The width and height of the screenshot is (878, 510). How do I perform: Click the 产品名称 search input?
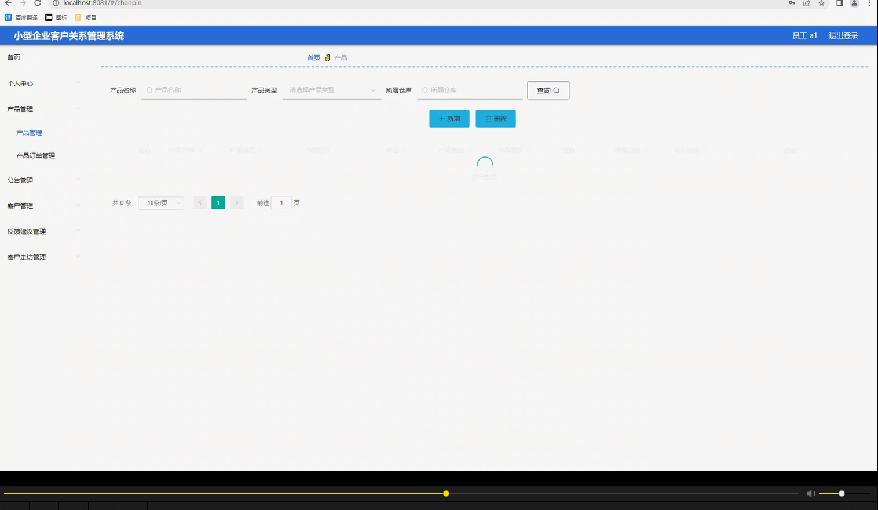tap(194, 90)
